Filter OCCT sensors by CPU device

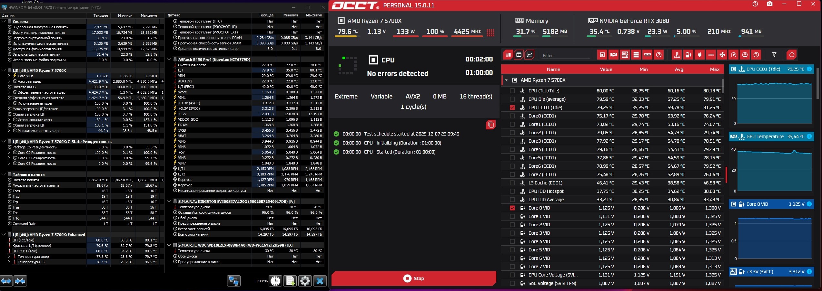(x=602, y=55)
